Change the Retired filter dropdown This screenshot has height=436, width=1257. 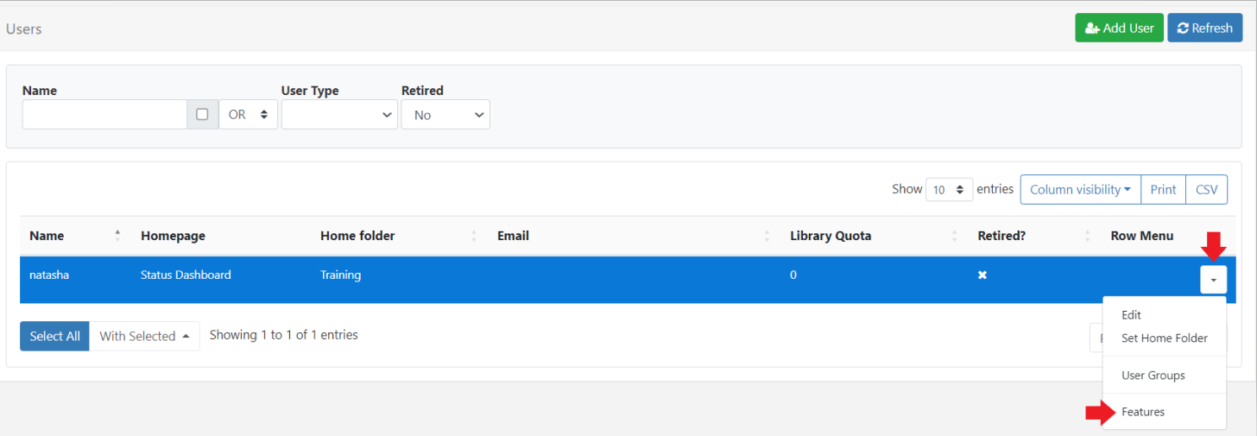445,114
